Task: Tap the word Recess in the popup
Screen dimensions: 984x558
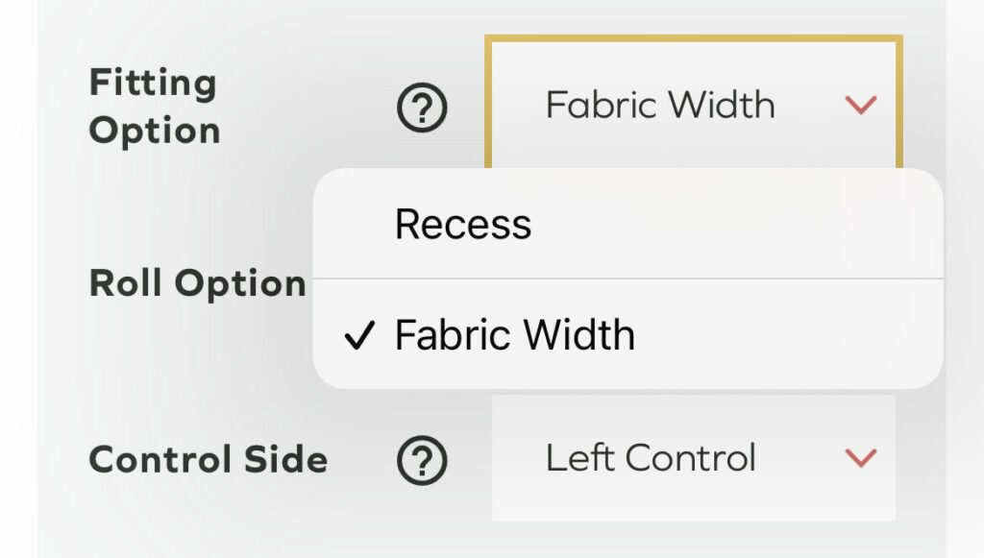Action: pos(463,225)
